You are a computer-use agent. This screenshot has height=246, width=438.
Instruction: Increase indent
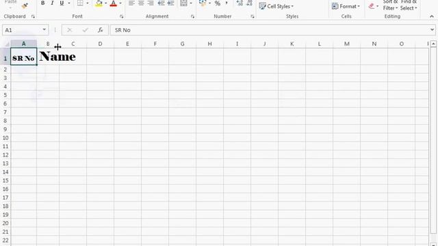click(x=170, y=3)
